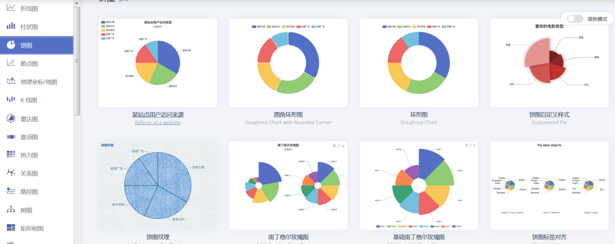Open the line chart (折线图) icon

11,8
